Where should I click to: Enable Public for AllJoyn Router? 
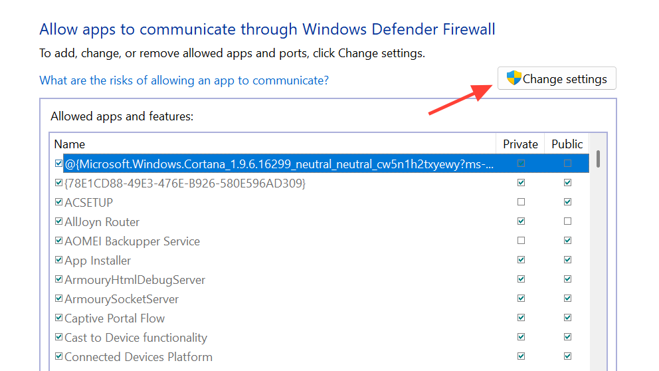coord(567,221)
